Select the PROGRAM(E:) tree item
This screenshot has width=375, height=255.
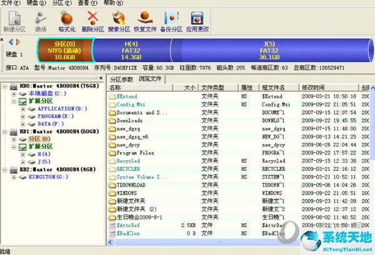(x=56, y=117)
